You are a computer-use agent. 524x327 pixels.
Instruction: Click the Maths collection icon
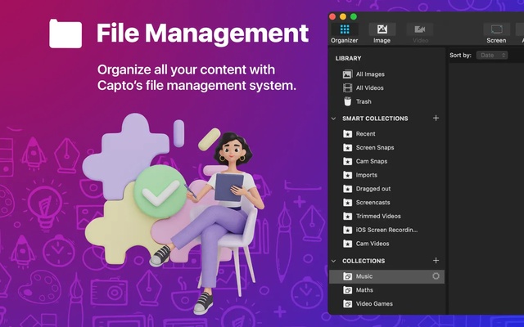347,290
